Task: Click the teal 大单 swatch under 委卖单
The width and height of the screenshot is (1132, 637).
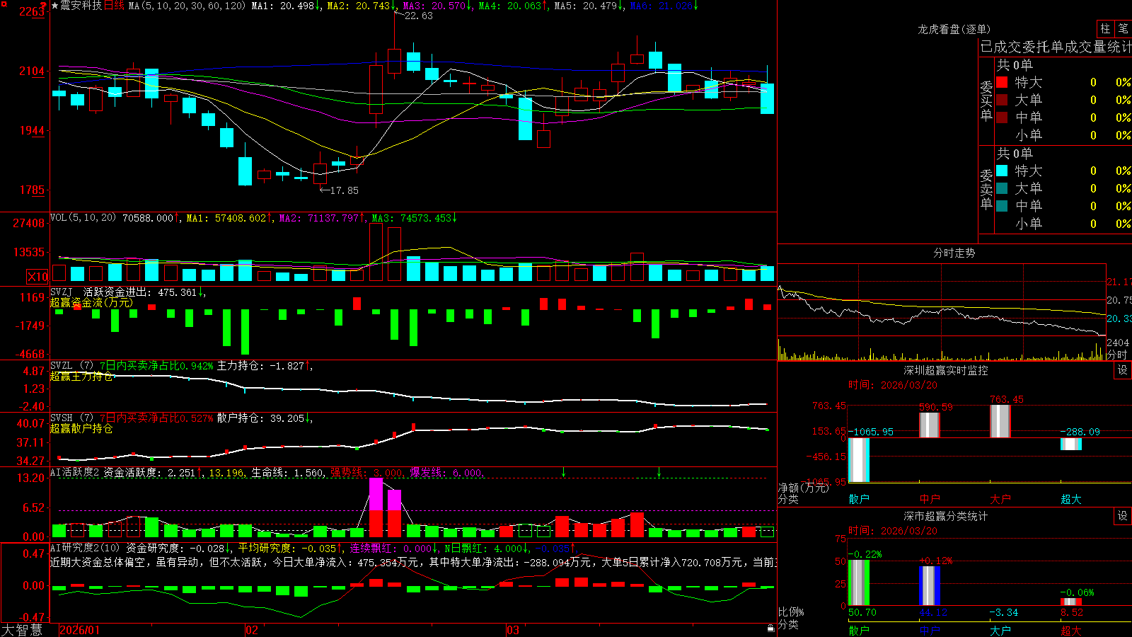Action: pyautogui.click(x=1002, y=188)
